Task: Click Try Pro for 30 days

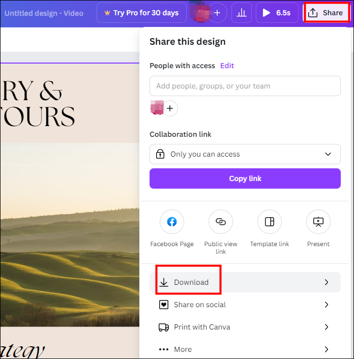Action: (x=141, y=13)
